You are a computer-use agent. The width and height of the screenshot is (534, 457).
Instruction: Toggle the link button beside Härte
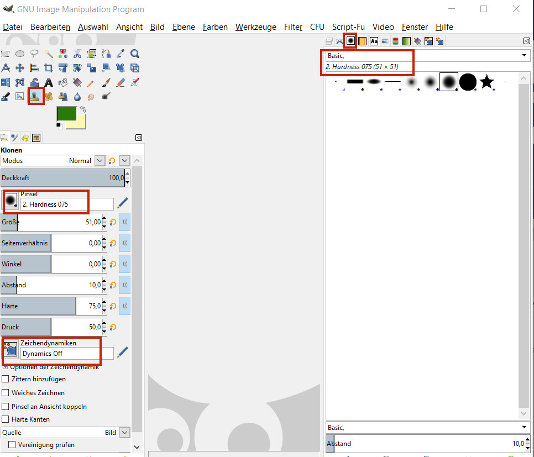[124, 306]
